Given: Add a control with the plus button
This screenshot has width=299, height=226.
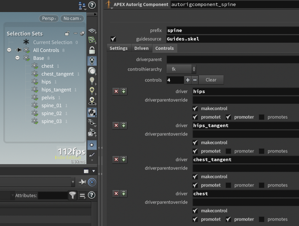Looking at the screenshot, I should [x=188, y=80].
